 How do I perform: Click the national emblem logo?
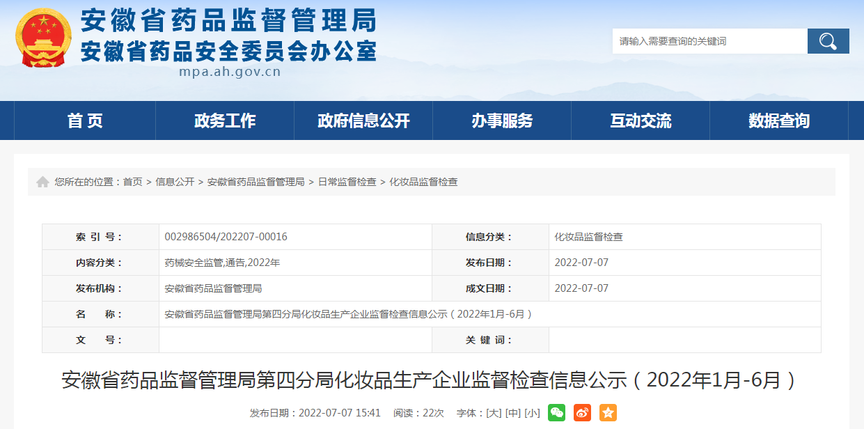click(x=44, y=38)
